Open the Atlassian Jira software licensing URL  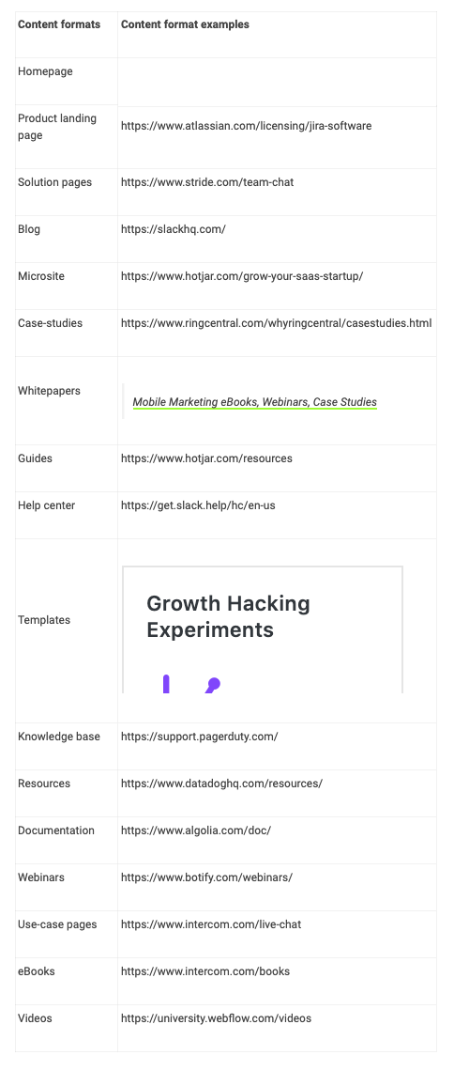246,126
